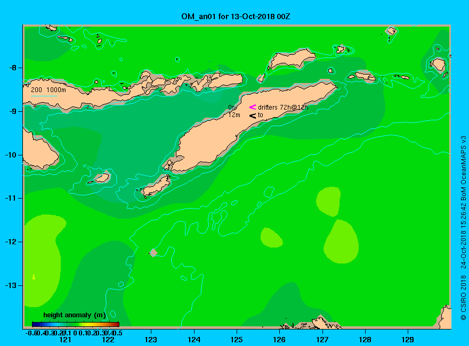Click longitude label 121
Viewport: 469px width, 346px height.
pyautogui.click(x=65, y=340)
